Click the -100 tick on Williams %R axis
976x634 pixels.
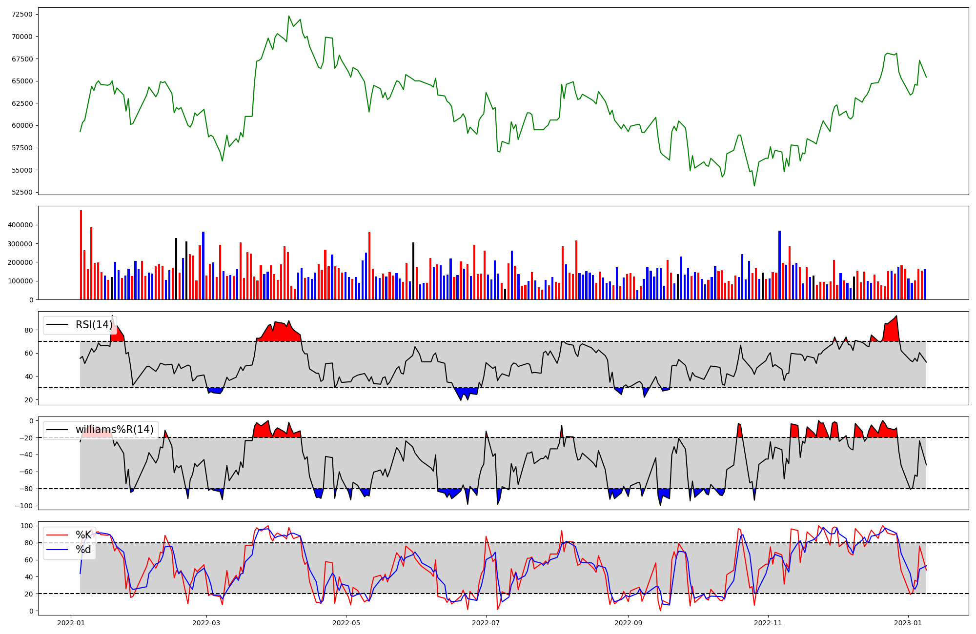(x=24, y=506)
